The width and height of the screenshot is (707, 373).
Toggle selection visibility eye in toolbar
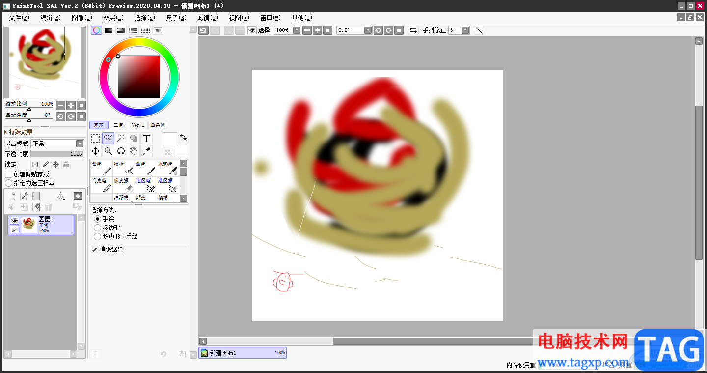(x=252, y=30)
